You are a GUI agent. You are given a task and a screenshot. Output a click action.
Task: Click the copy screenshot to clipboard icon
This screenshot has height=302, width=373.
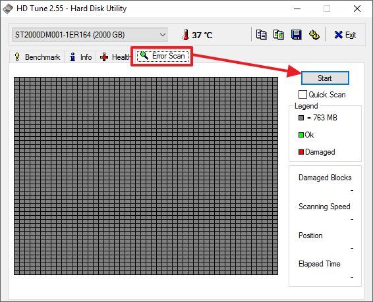point(279,35)
